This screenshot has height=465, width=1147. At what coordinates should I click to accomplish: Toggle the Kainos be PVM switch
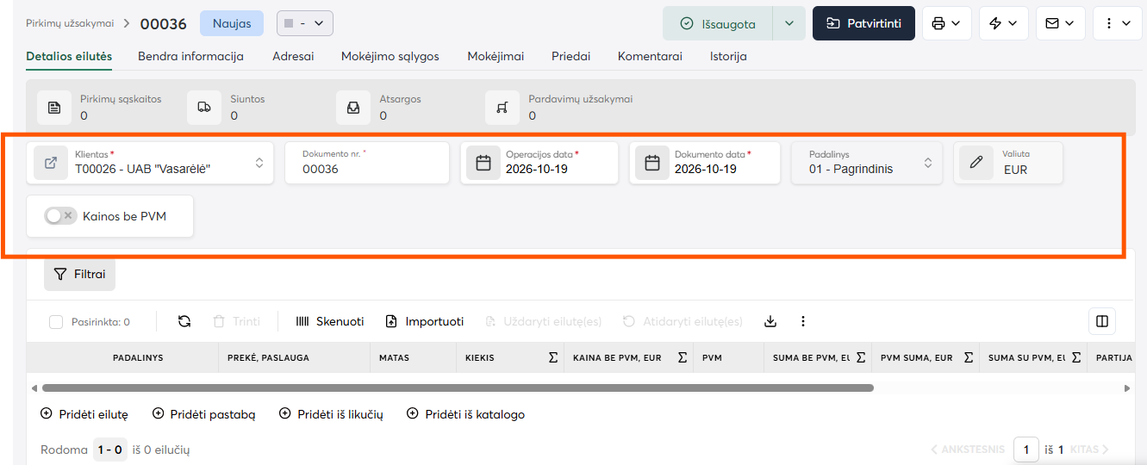(60, 216)
